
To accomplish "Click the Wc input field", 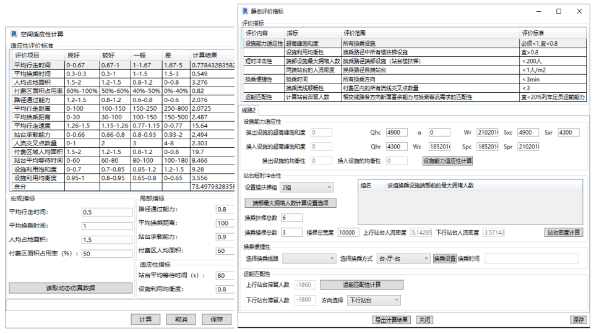I will (x=439, y=147).
